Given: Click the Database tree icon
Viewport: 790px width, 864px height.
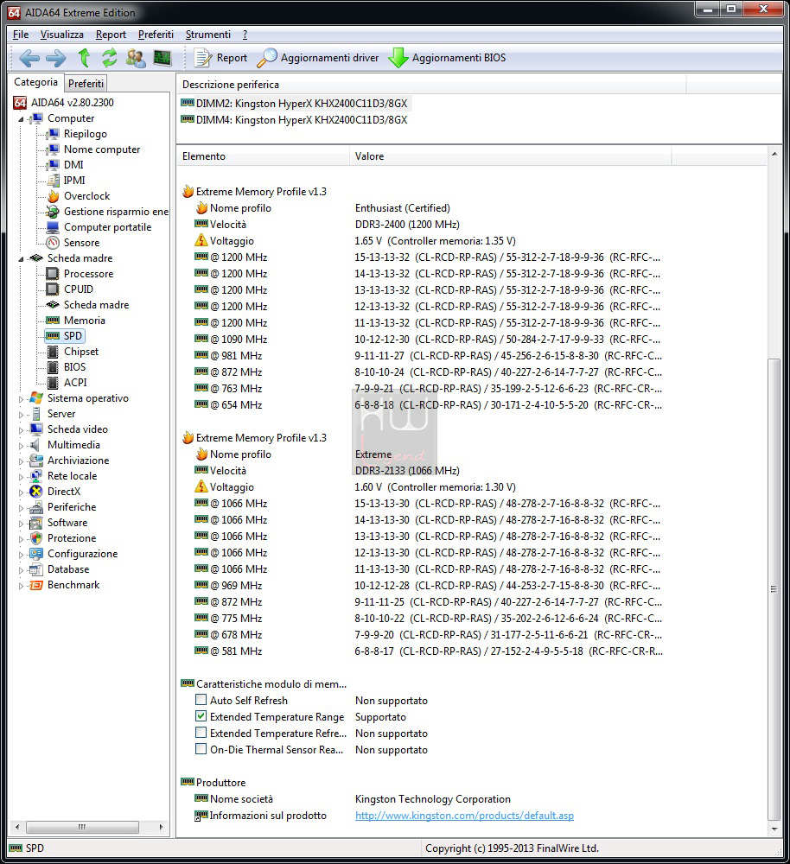Looking at the screenshot, I should pos(36,569).
